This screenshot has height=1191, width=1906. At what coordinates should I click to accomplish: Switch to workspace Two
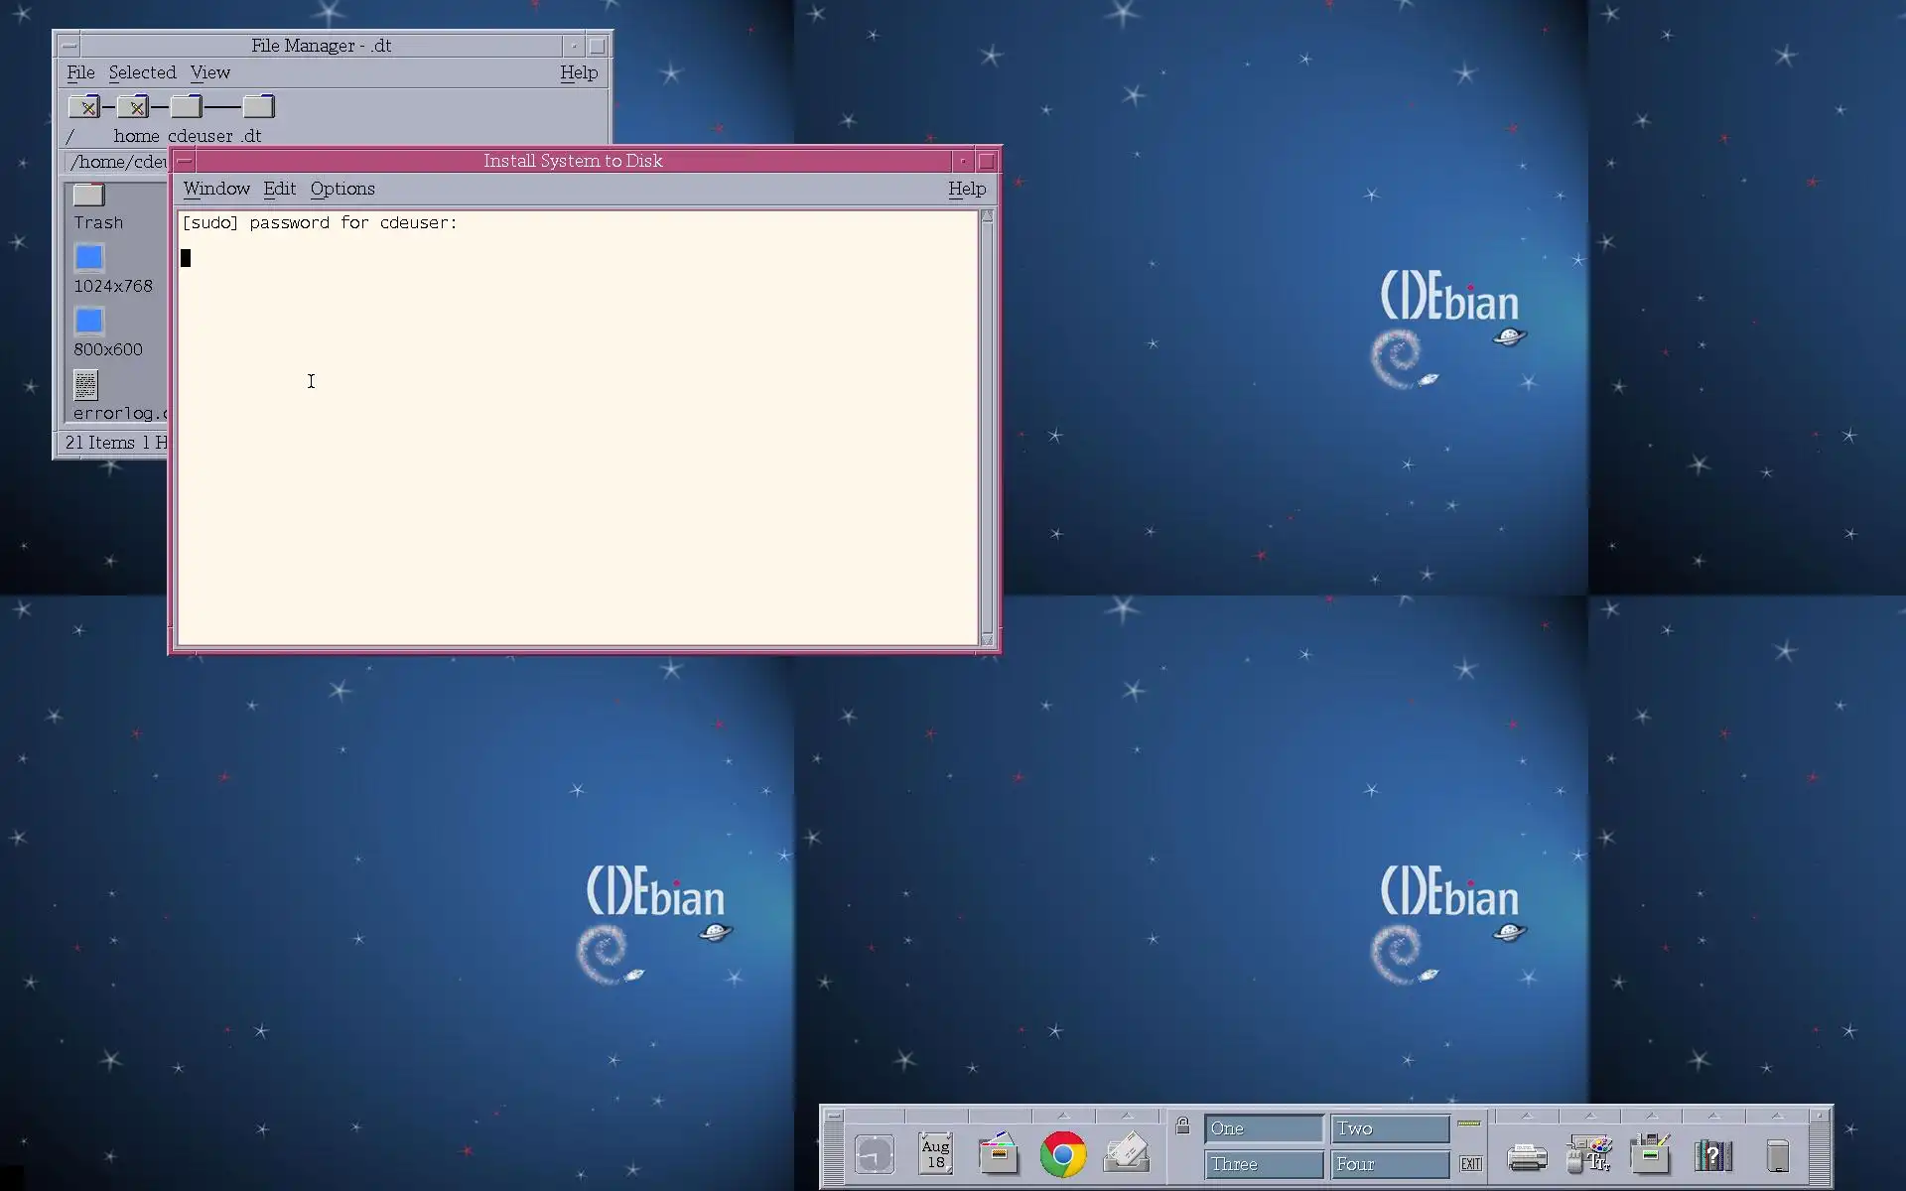1389,1128
